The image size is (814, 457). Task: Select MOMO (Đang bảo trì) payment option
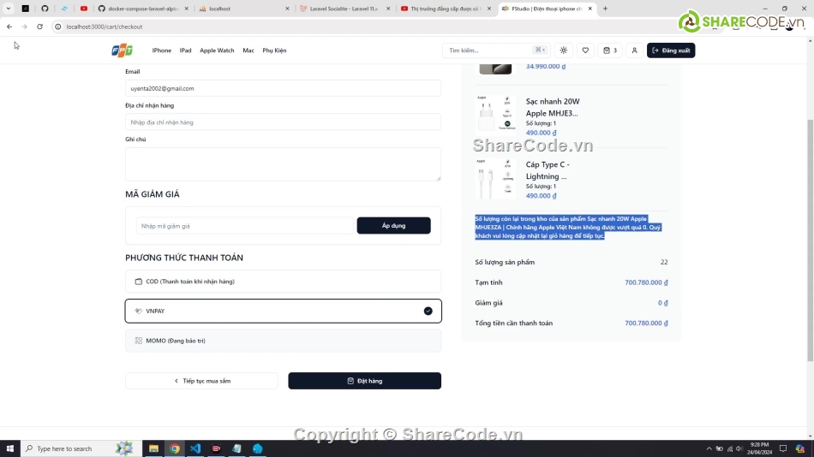[x=283, y=341]
